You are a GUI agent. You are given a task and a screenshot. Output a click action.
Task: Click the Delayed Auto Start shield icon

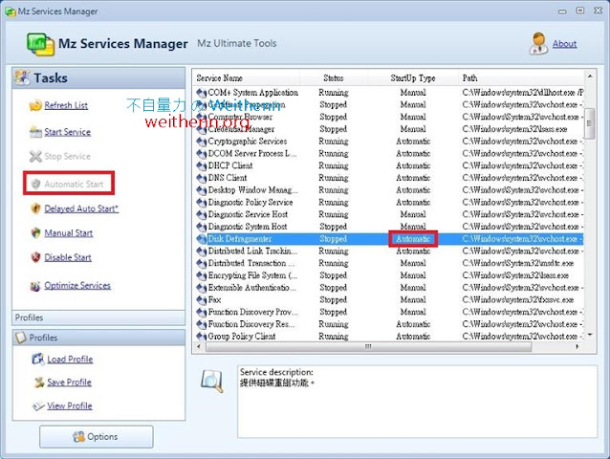pyautogui.click(x=35, y=208)
